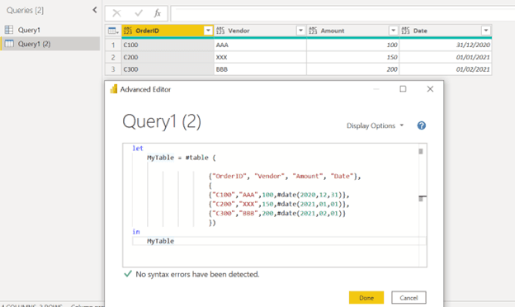515x307 pixels.
Task: Click cell C200 in OrderID column
Action: pyautogui.click(x=168, y=57)
